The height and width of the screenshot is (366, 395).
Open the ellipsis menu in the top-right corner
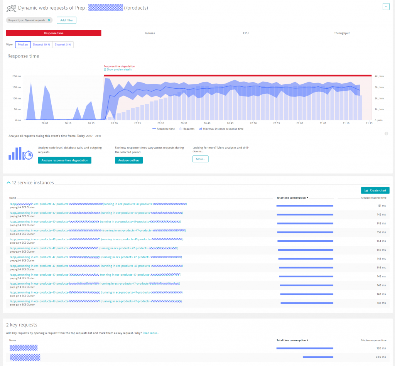coord(386,6)
